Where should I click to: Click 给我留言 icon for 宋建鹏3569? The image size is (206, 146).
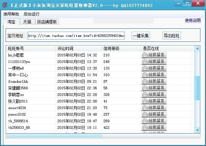tap(154, 88)
